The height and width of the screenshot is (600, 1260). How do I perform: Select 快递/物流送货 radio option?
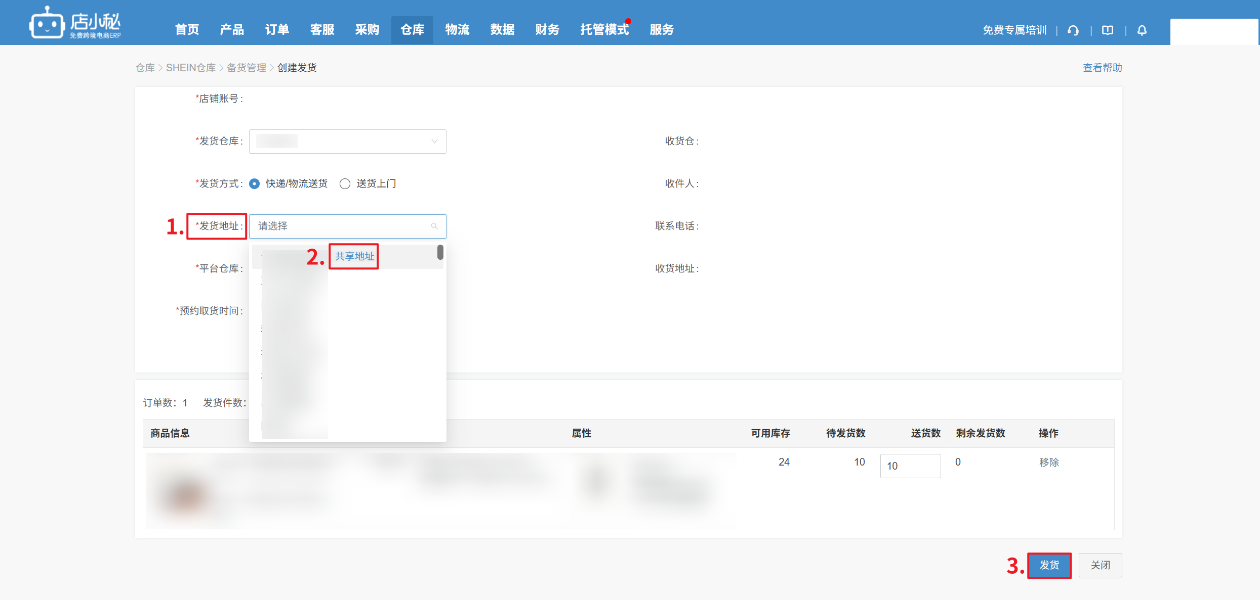click(x=255, y=183)
